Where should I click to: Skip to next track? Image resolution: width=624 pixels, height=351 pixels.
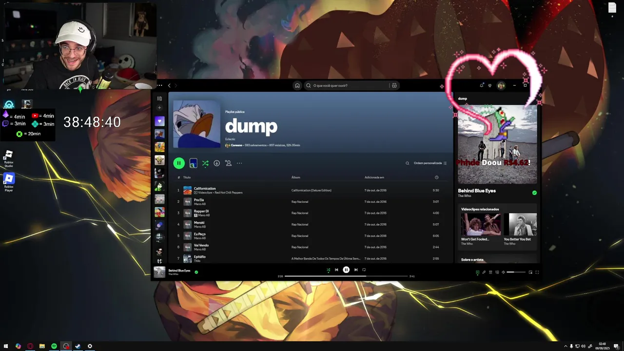[x=356, y=270]
